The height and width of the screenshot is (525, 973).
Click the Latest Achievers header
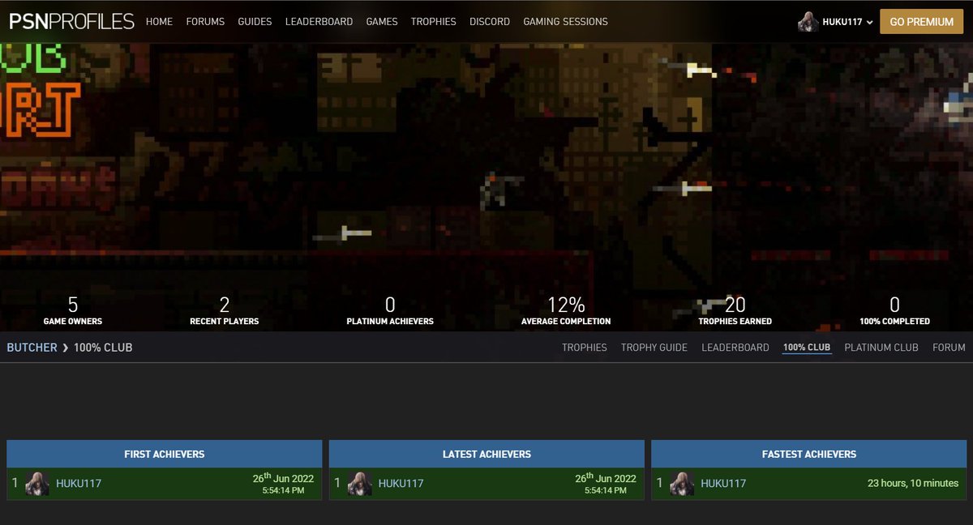point(486,454)
